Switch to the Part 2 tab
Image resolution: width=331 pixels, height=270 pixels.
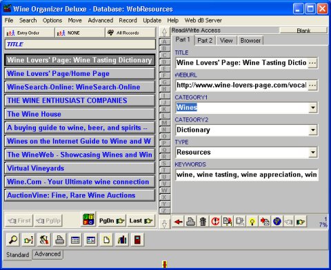(x=205, y=41)
